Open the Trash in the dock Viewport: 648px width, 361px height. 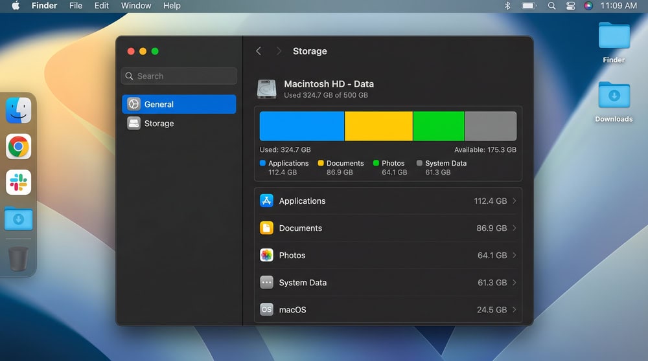point(19,259)
